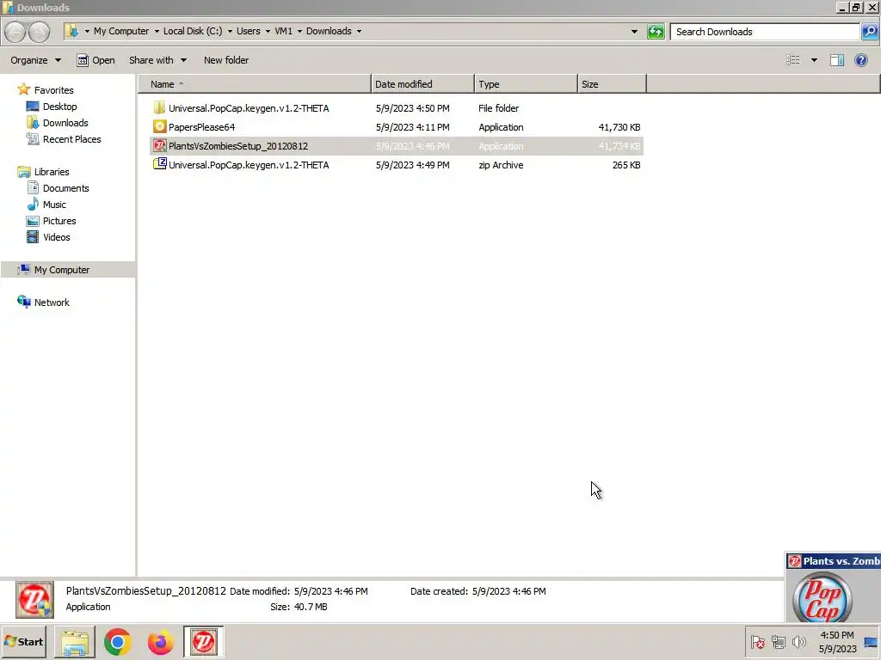Viewport: 881px width, 660px height.
Task: Open Windows Explorer from taskbar
Action: 75,642
